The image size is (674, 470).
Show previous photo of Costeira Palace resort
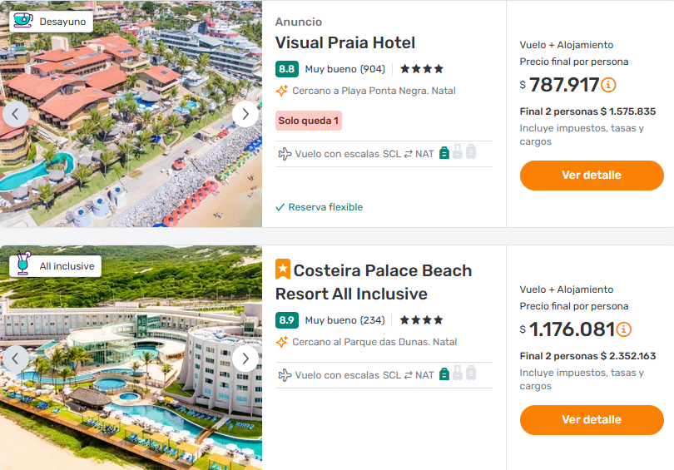click(x=16, y=359)
